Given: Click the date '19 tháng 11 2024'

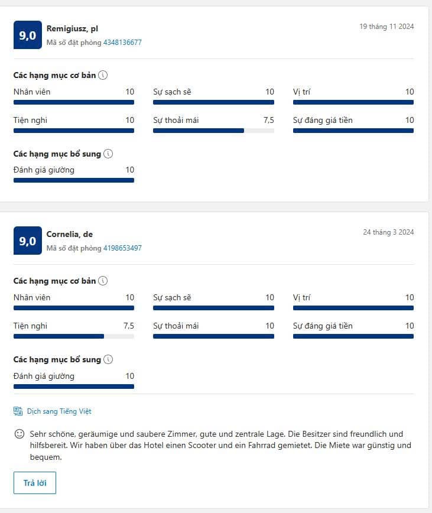Looking at the screenshot, I should [386, 27].
